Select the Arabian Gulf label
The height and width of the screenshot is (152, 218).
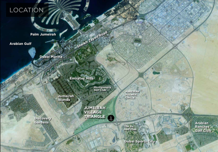tap(20, 44)
